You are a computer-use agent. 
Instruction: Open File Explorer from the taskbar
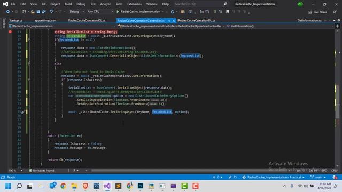(x=74, y=186)
